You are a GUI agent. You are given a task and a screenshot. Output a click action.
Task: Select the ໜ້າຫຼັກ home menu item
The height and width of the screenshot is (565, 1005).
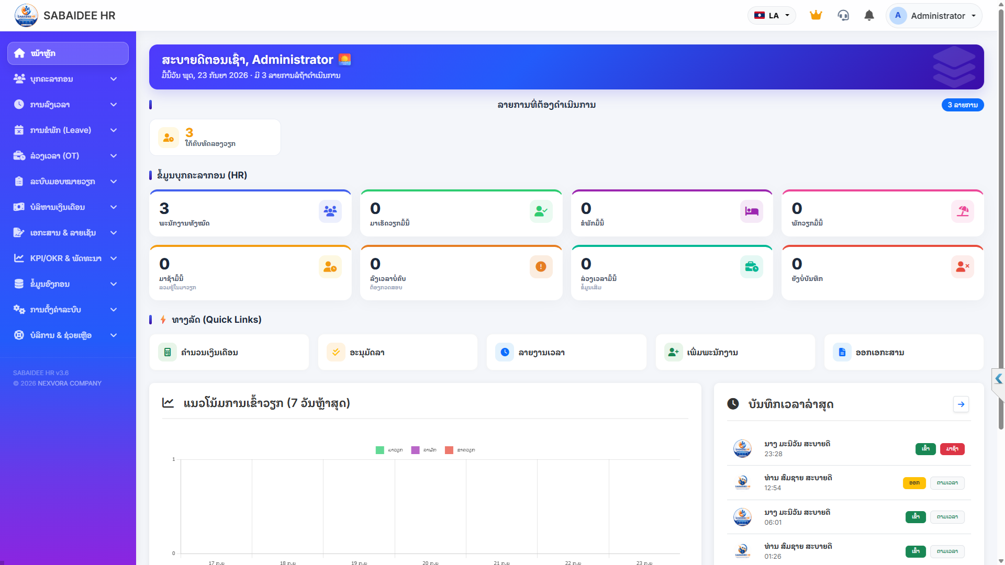(x=68, y=53)
